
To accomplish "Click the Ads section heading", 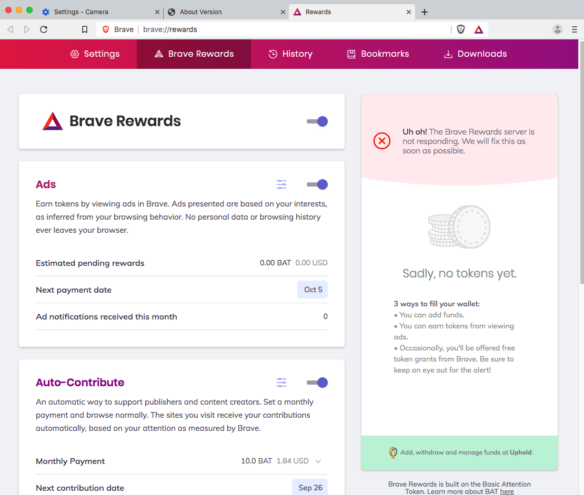I will point(46,184).
